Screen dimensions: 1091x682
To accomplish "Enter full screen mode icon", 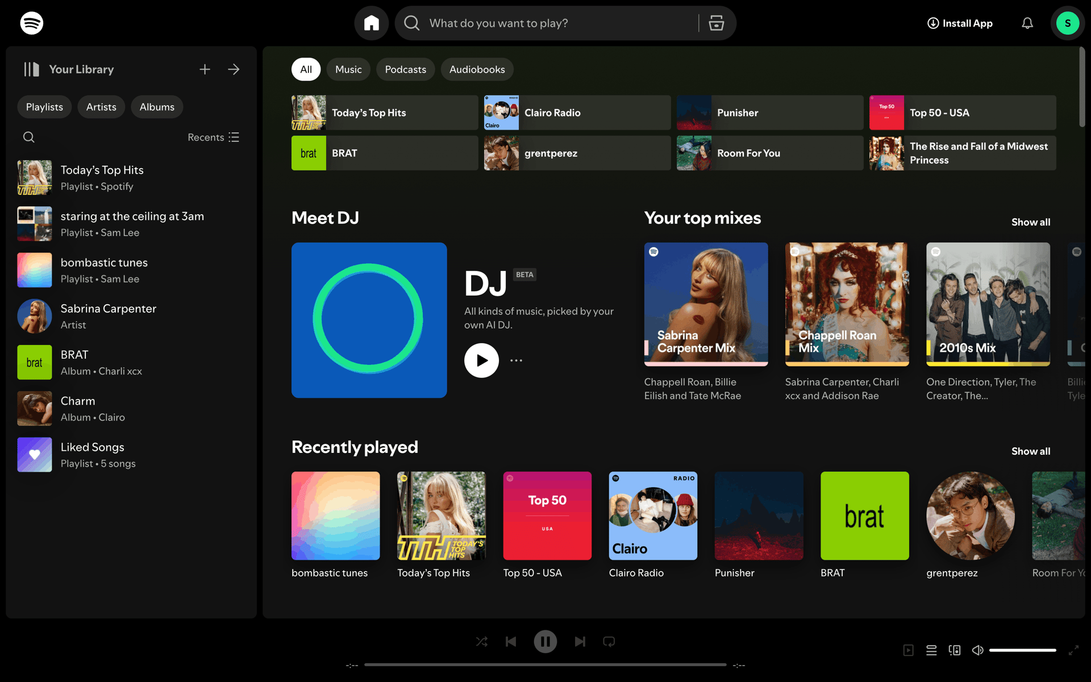I will coord(1073,650).
